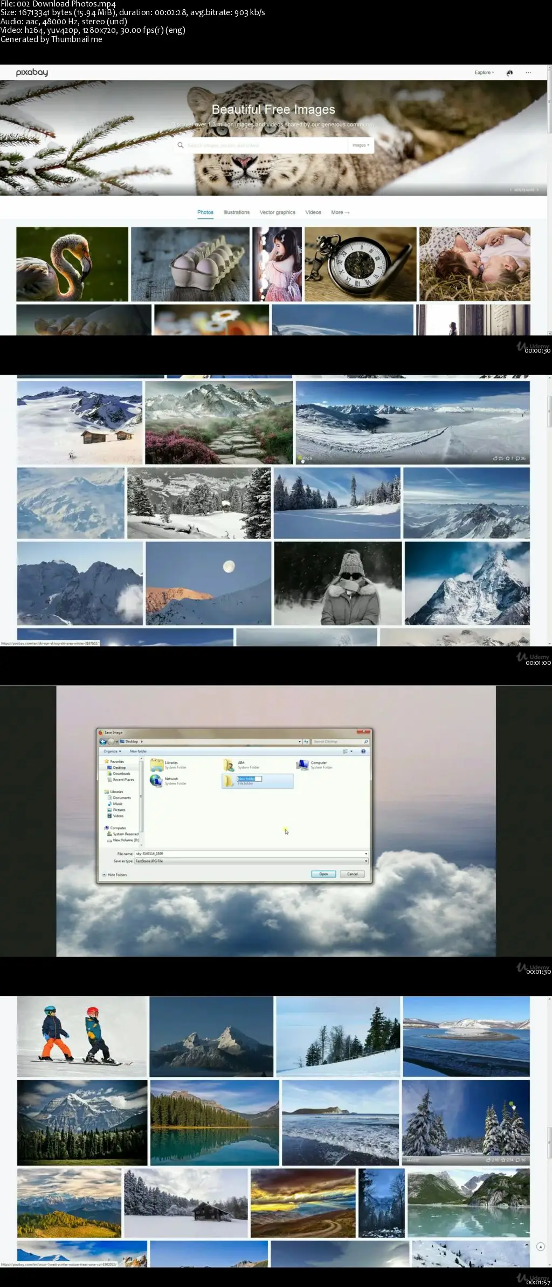
Task: Click the search magnifier icon in hero
Action: 181,145
